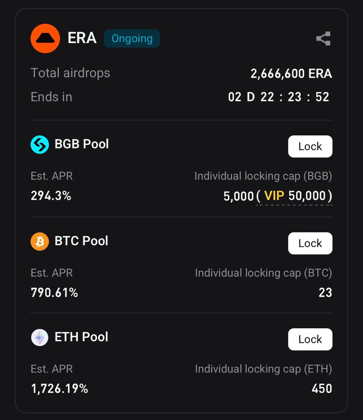Tap the Ends in countdown timer
This screenshot has height=420, width=363.
[279, 97]
